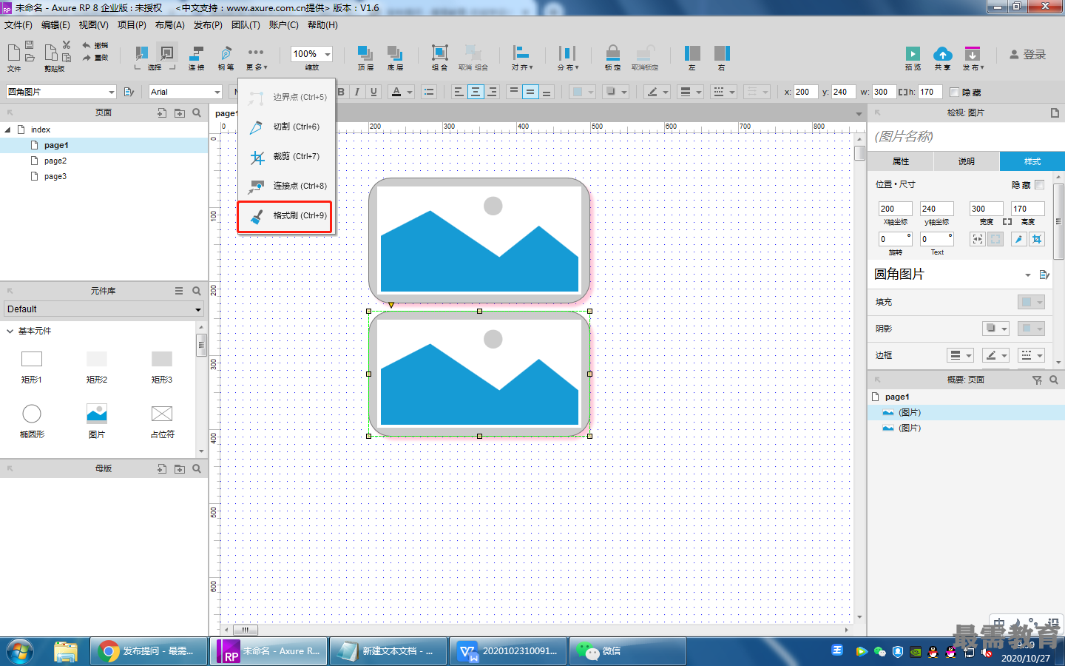This screenshot has height=666, width=1065.
Task: Click the 图片 widget thumbnail in library
Action: click(97, 414)
